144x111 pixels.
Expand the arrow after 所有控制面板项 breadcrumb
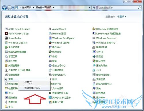point(53,7)
